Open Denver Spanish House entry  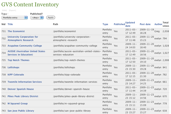point(20,89)
